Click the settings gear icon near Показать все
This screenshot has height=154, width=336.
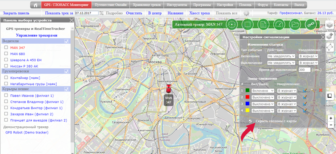tap(247, 13)
